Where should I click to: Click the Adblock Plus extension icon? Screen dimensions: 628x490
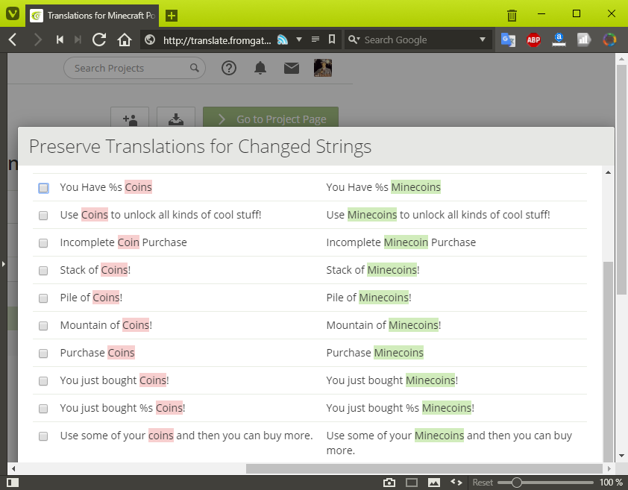pyautogui.click(x=533, y=40)
